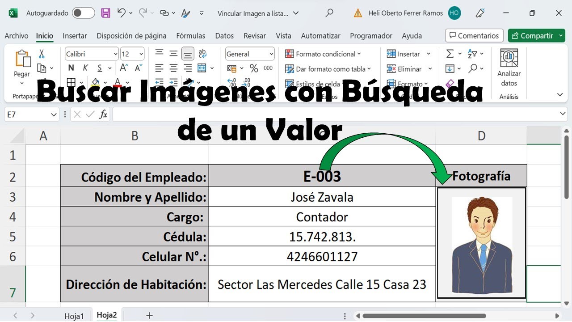Increase font size
This screenshot has height=322, width=572.
coord(124,68)
